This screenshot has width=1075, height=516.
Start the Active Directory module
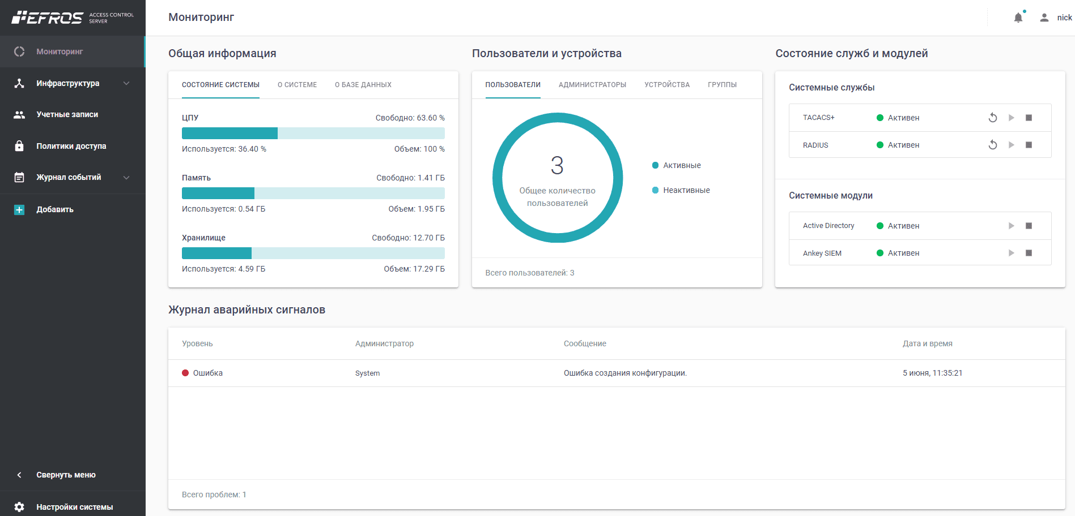1011,226
